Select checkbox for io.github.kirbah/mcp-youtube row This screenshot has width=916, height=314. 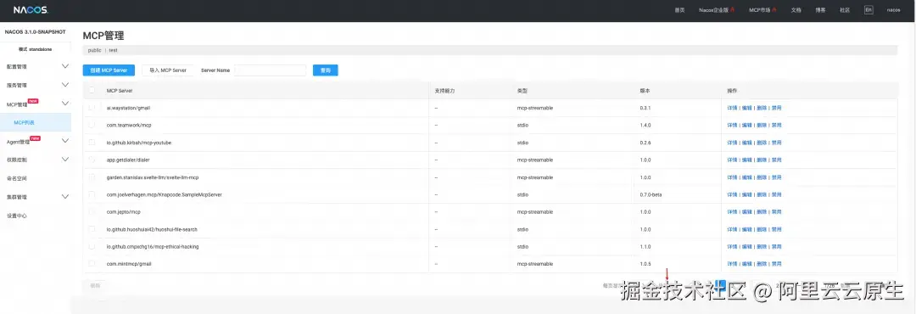click(x=92, y=142)
